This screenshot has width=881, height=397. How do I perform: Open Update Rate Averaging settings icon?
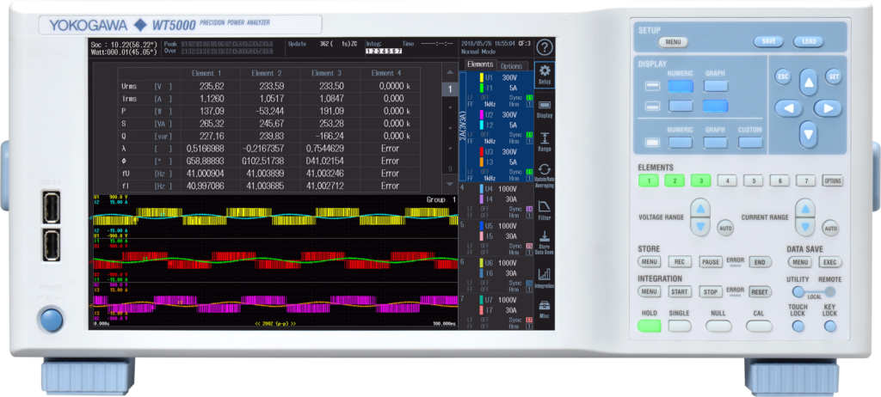click(x=544, y=175)
